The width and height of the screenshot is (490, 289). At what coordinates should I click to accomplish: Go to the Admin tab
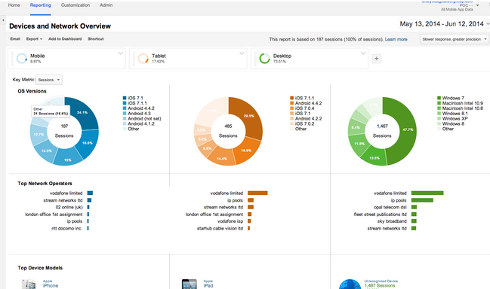tap(106, 5)
